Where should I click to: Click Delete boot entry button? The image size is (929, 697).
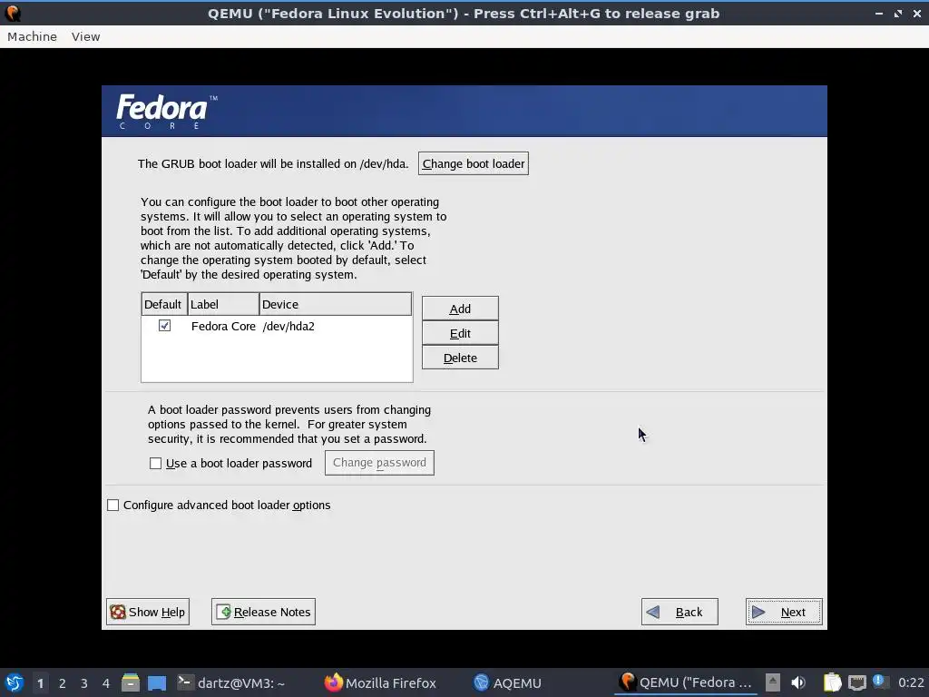[460, 358]
